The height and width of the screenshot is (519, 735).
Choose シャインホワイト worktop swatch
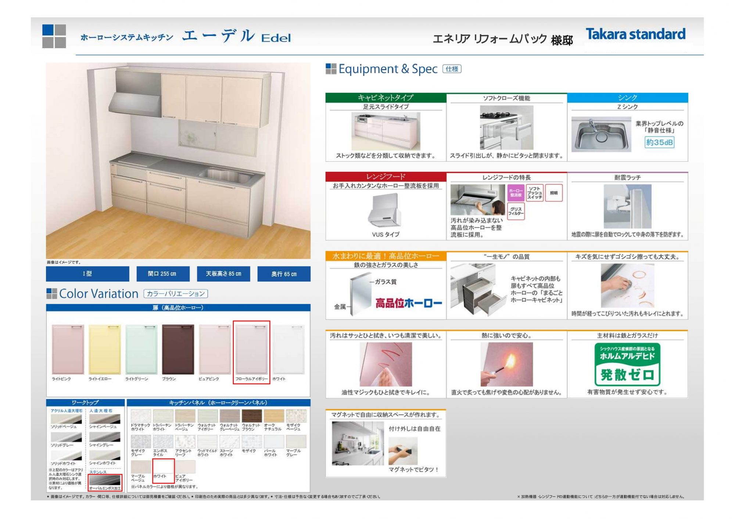click(105, 456)
